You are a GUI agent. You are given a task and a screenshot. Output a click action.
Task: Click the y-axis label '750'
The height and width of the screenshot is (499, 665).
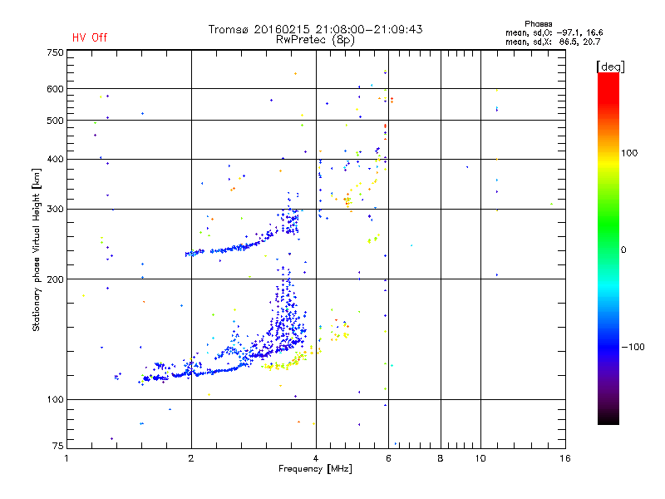(x=55, y=52)
